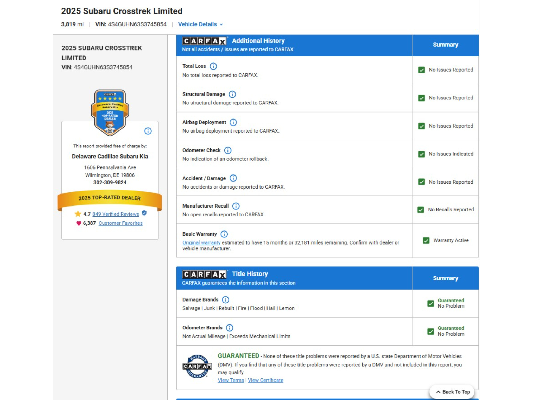This screenshot has height=400, width=533.
Task: Click the Airbag Deployment green checkmark
Action: tap(422, 126)
